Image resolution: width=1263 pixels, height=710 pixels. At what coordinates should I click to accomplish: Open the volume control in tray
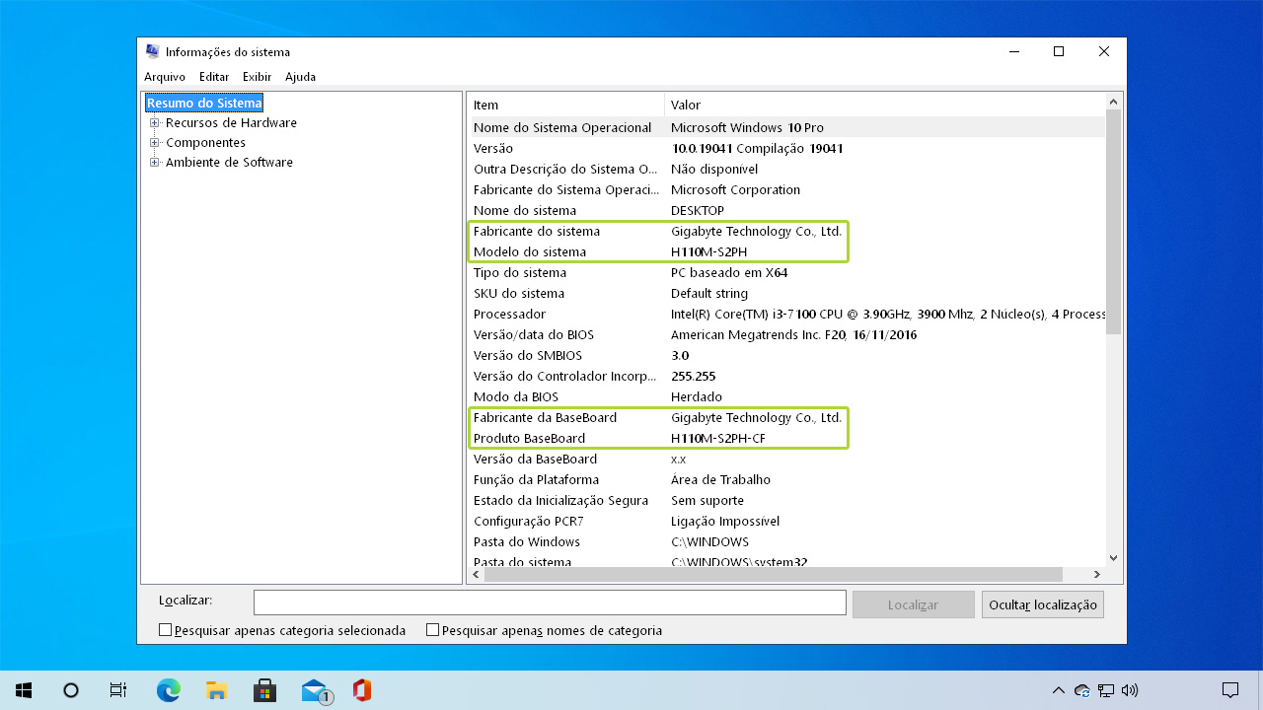pyautogui.click(x=1130, y=690)
